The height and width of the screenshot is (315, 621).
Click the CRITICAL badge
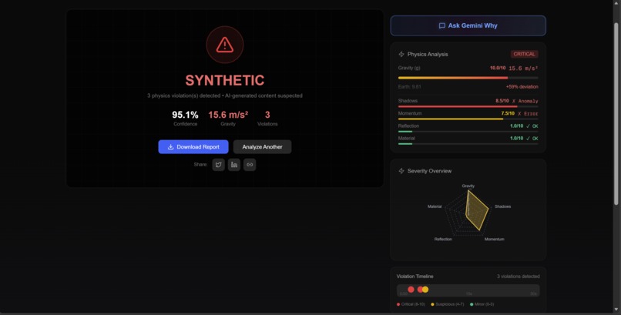(524, 54)
